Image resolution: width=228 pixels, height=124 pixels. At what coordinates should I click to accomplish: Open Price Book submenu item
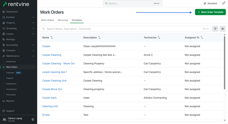[11, 95]
